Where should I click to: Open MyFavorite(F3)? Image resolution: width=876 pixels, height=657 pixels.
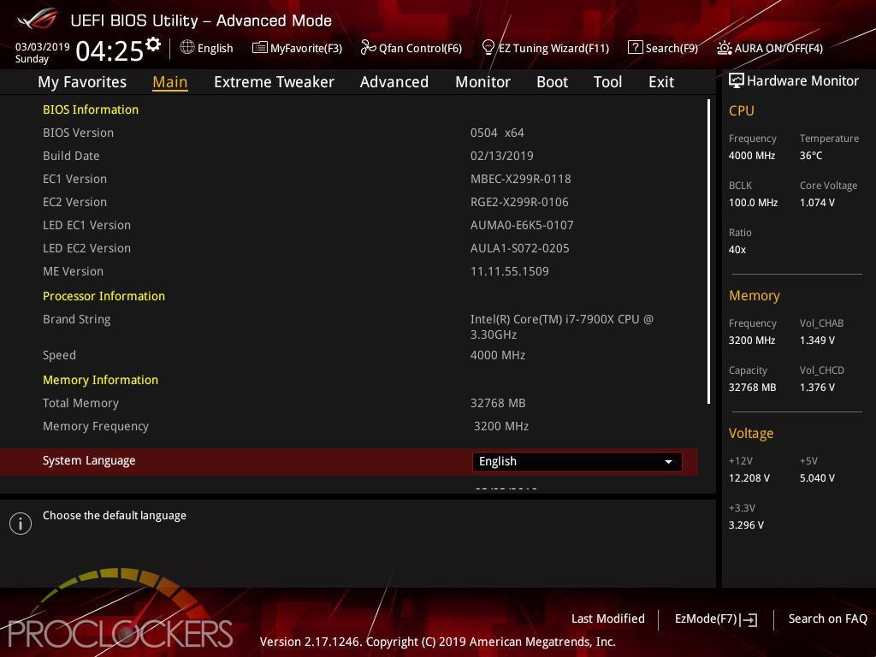297,48
